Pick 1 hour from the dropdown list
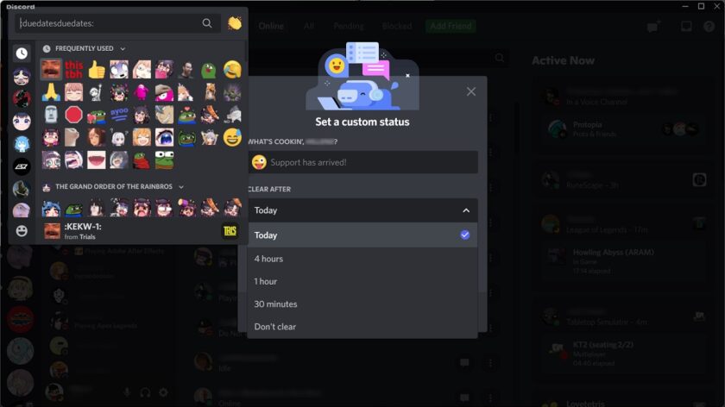This screenshot has width=725, height=407. tap(362, 281)
